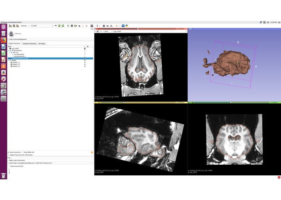The height and width of the screenshot is (200, 281).
Task: Open the Segment Editor toolbar icon
Action: (x=87, y=26)
